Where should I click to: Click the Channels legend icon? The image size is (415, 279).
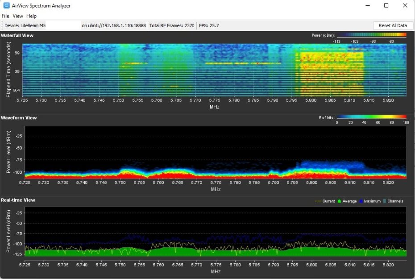coord(384,201)
